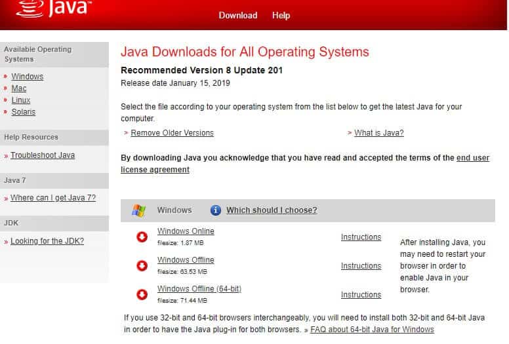The height and width of the screenshot is (344, 509).
Task: Click the Recommended Version 8 Update 201 text
Action: (x=201, y=70)
